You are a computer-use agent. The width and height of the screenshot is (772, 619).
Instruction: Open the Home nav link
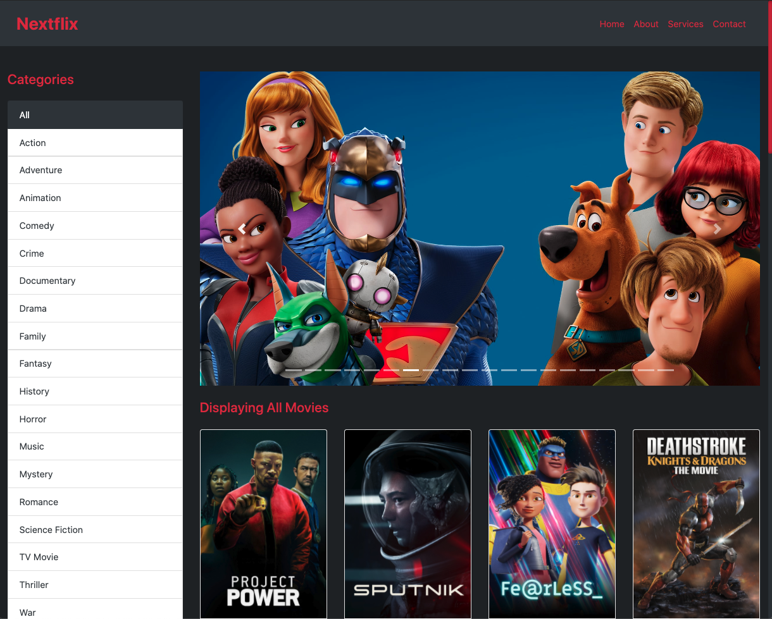(x=612, y=24)
